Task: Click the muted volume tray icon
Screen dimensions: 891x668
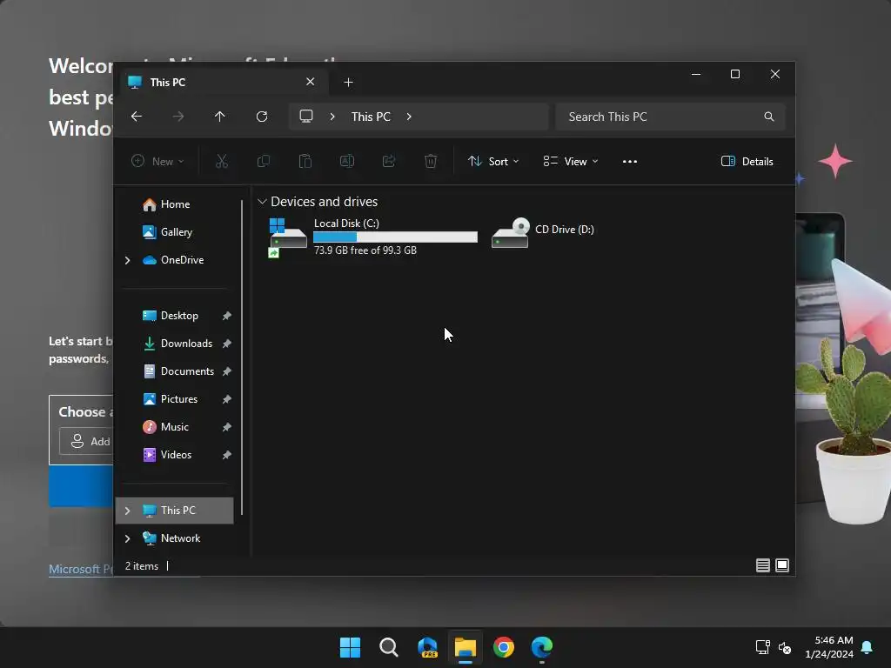Action: point(785,647)
